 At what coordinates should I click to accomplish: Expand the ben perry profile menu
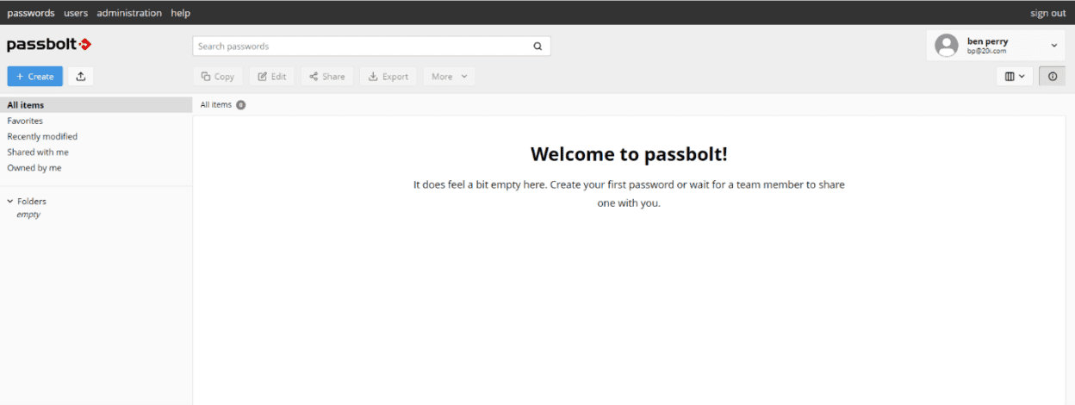1053,46
